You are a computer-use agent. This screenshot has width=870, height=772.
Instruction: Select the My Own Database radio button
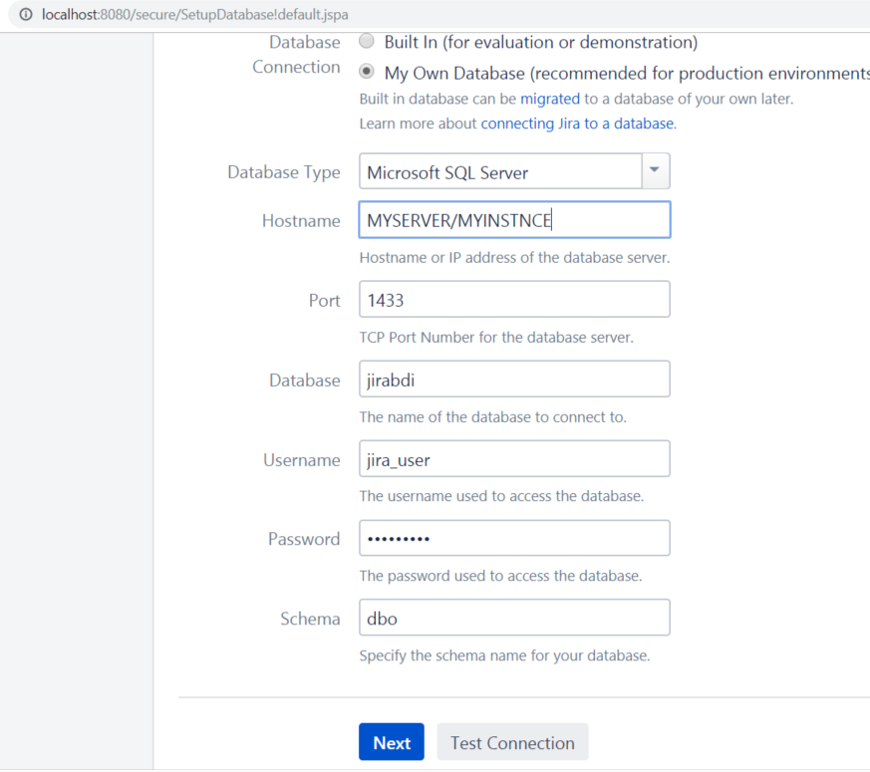pos(366,72)
